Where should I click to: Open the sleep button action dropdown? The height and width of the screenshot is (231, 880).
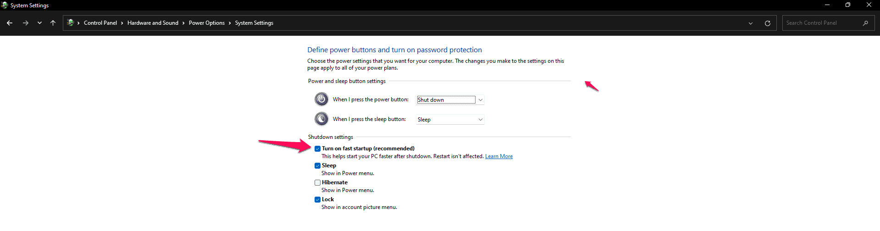[450, 119]
